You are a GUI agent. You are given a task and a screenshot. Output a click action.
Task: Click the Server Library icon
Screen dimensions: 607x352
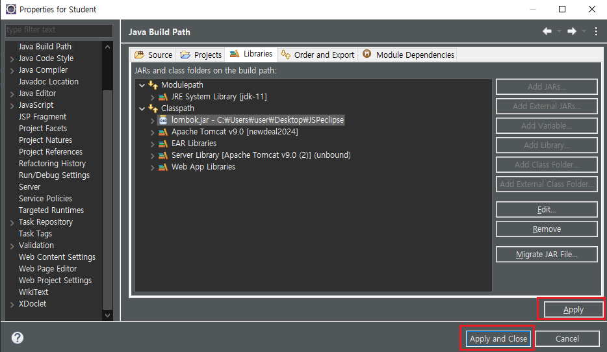[163, 155]
